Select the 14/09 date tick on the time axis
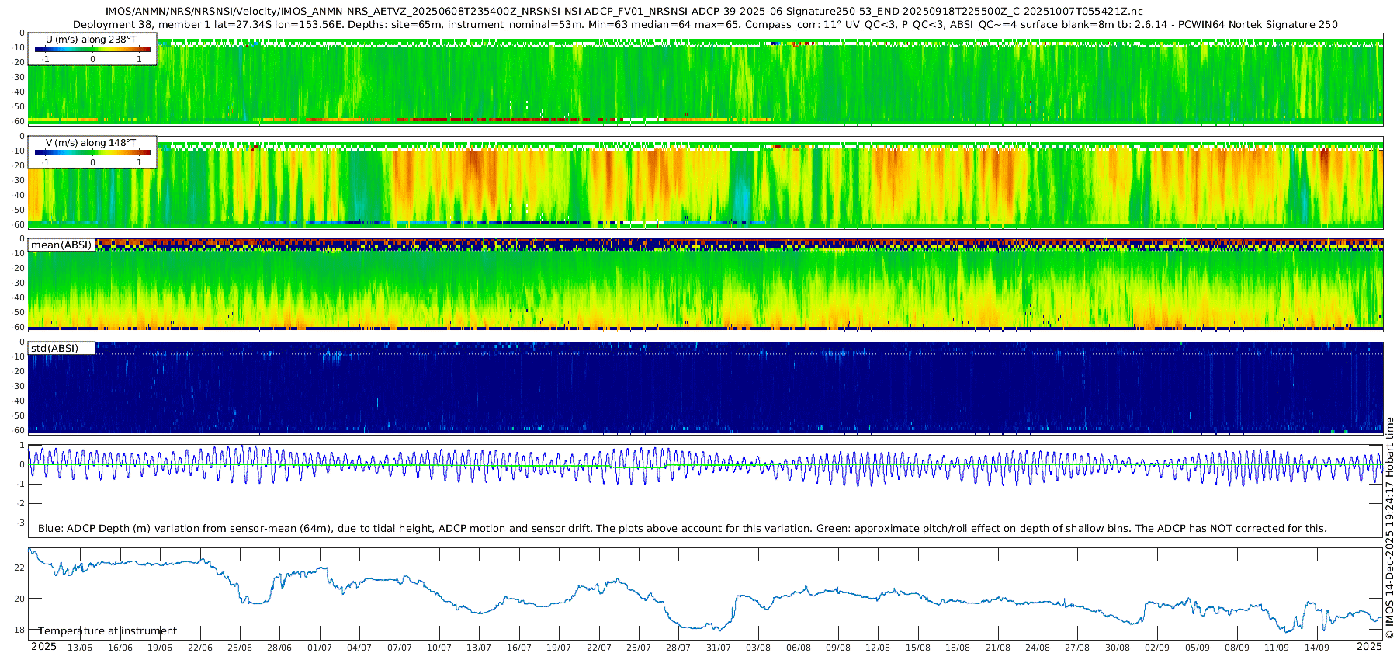This screenshot has height=660, width=1397. point(1316,648)
